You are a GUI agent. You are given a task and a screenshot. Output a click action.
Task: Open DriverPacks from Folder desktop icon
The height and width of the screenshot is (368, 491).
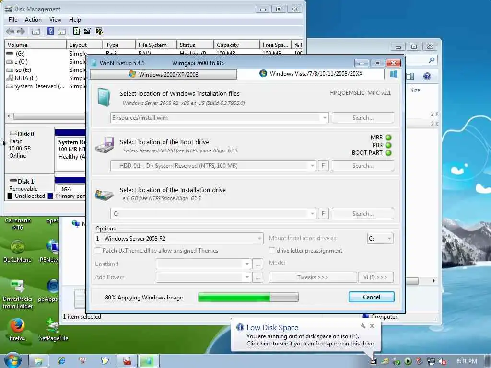(18, 294)
